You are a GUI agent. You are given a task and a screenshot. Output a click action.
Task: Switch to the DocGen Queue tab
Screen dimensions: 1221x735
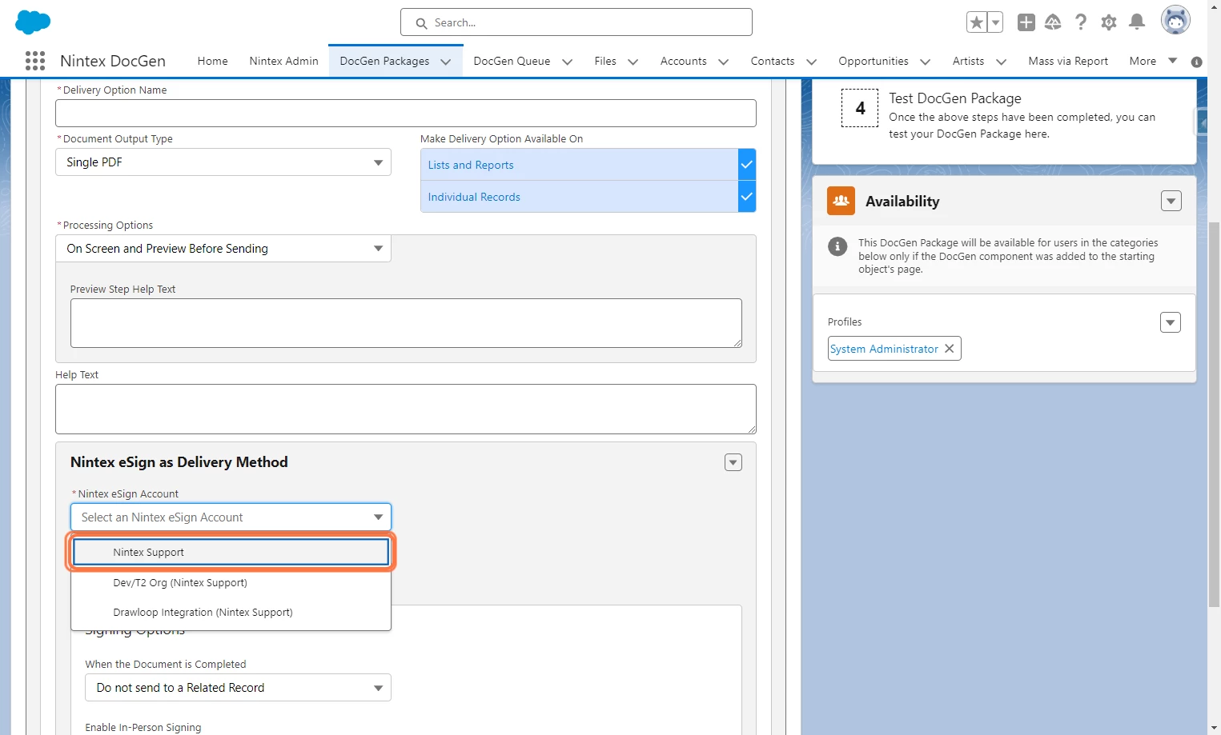(512, 61)
